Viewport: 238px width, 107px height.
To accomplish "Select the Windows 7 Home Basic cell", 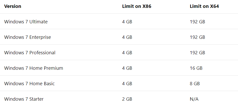I will pos(29,83).
